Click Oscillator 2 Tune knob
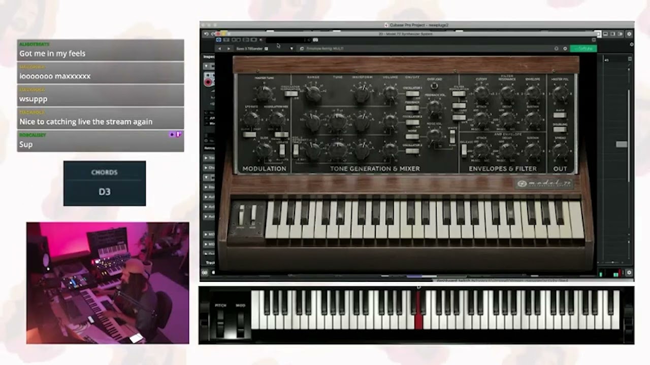This screenshot has height=365, width=650. [338, 122]
